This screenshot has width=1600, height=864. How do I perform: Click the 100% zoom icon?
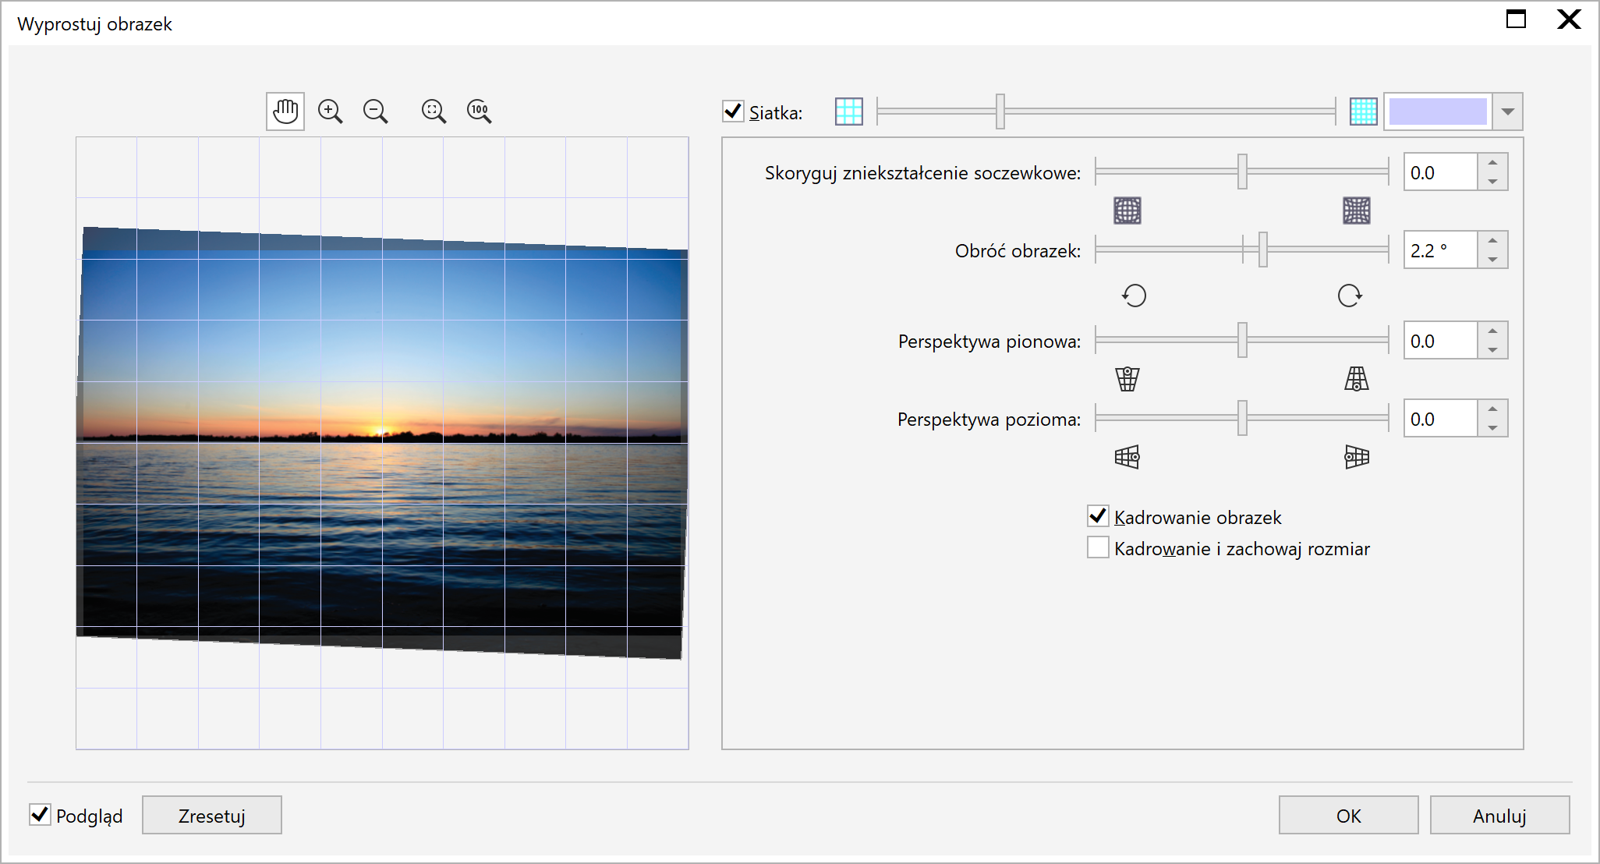(x=479, y=112)
